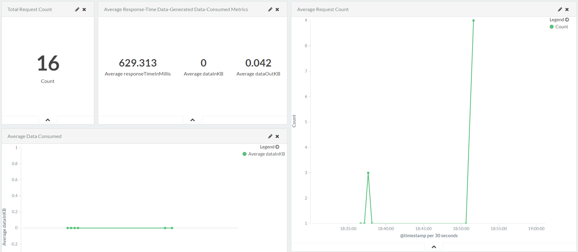
Task: Remove the Average Data Consumed panel
Action: click(277, 136)
